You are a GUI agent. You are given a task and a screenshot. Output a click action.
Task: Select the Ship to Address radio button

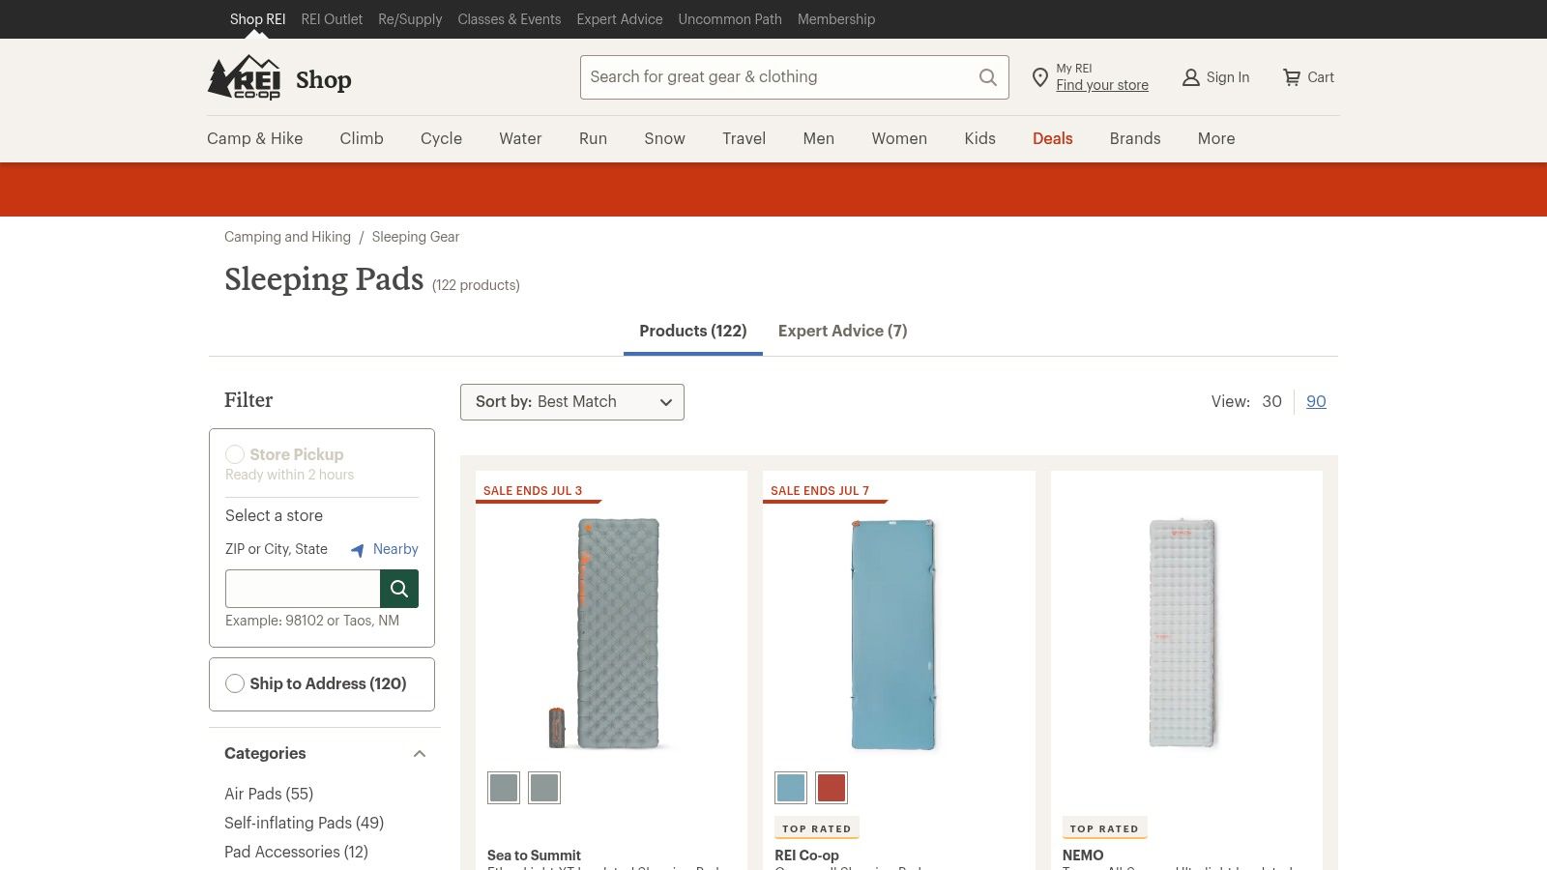[x=235, y=683]
